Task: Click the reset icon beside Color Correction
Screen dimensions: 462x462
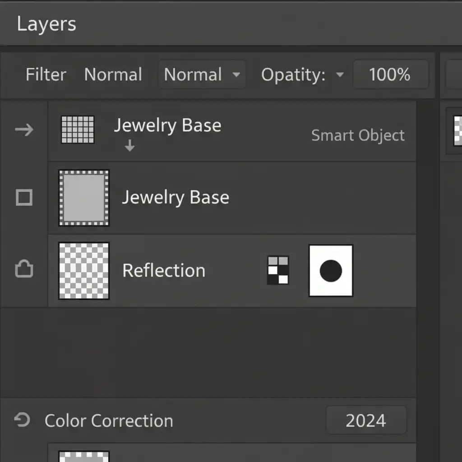Action: click(x=22, y=420)
